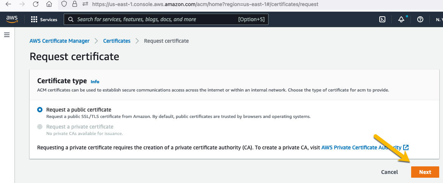This screenshot has height=183, width=443.
Task: Click the padlock site security icon
Action: pos(75,4)
